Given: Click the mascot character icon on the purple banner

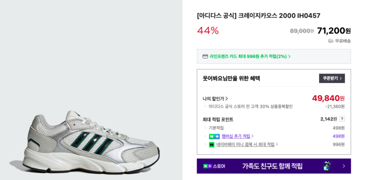Looking at the screenshot, I should click(327, 166).
